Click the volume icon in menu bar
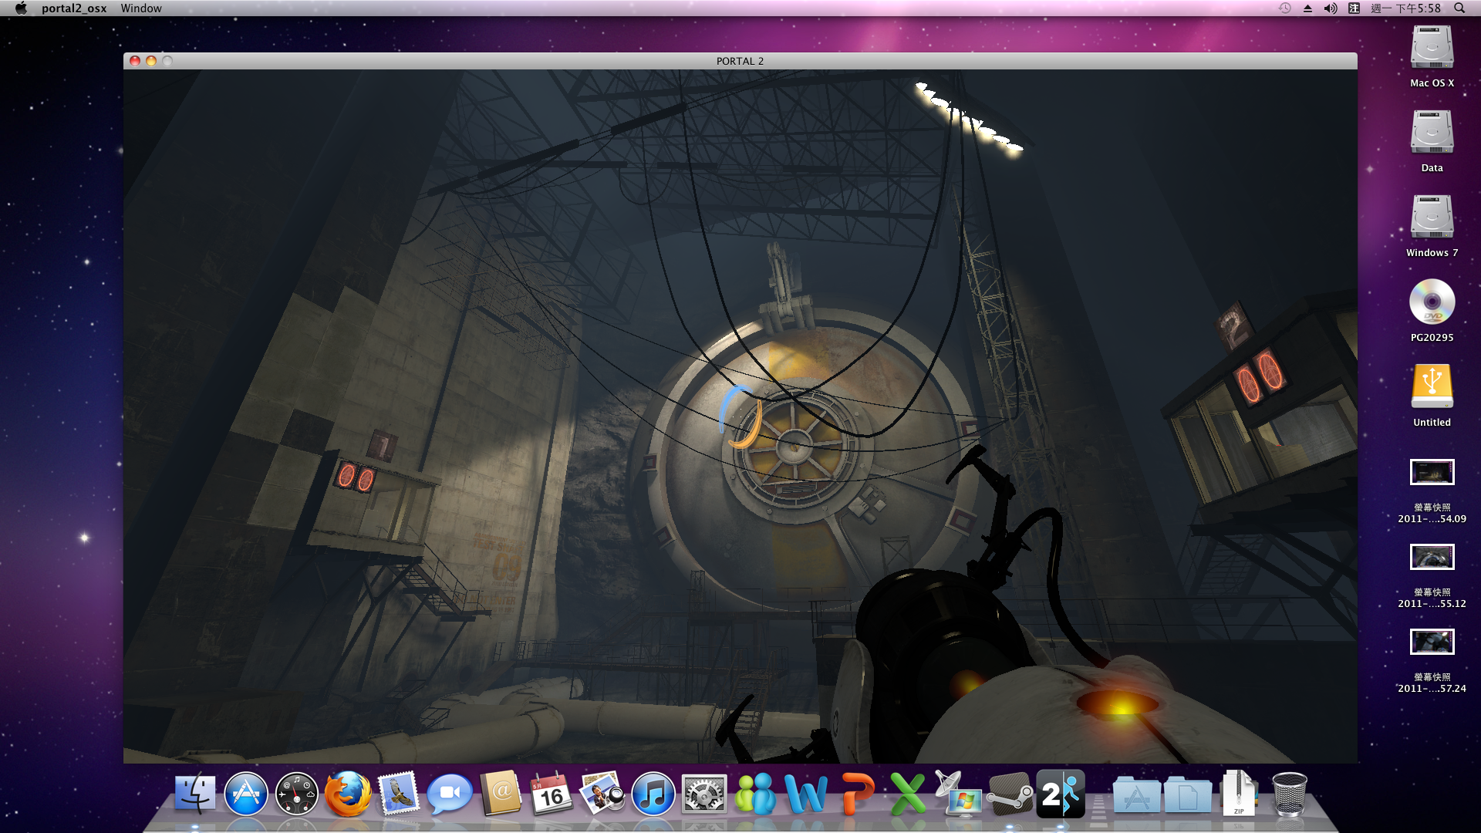Image resolution: width=1481 pixels, height=833 pixels. coord(1330,8)
